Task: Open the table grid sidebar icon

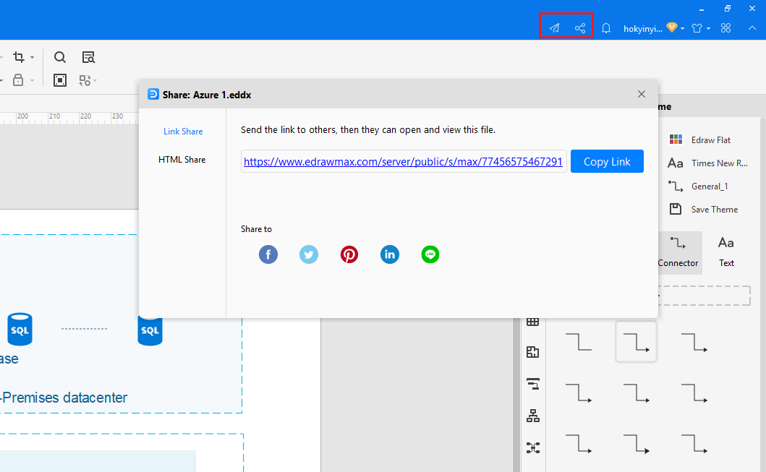Action: 532,322
